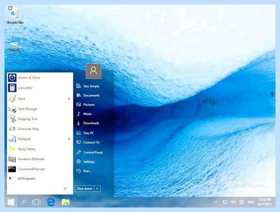Screen dimensions: 280x212
Task: Open Sticky Notes yellow icon
Action: coord(12,149)
